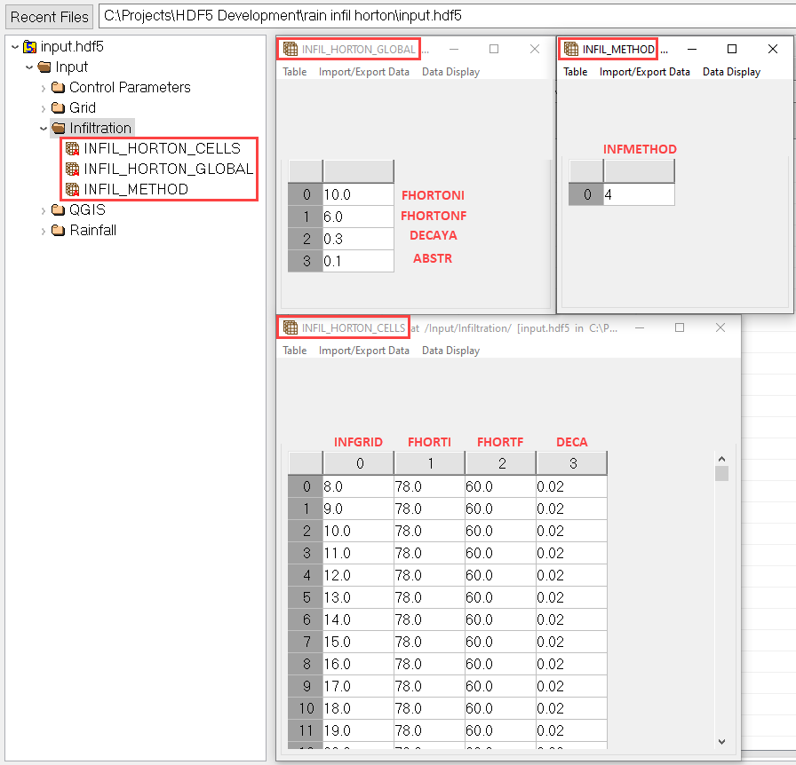The width and height of the screenshot is (796, 765).
Task: Click the Rainfall folder icon
Action: coord(58,230)
